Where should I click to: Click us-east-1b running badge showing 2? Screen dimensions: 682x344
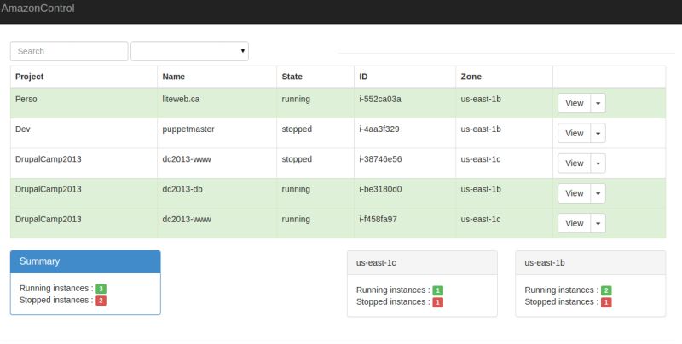pyautogui.click(x=606, y=290)
